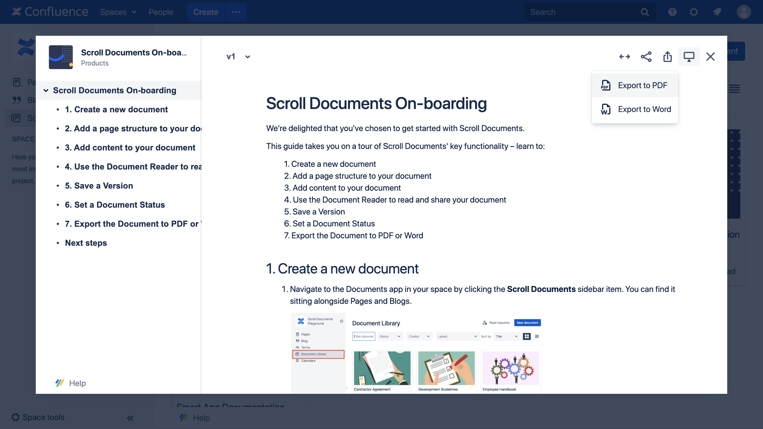Collapse the Scroll Documents On-boarding tree

tap(46, 90)
